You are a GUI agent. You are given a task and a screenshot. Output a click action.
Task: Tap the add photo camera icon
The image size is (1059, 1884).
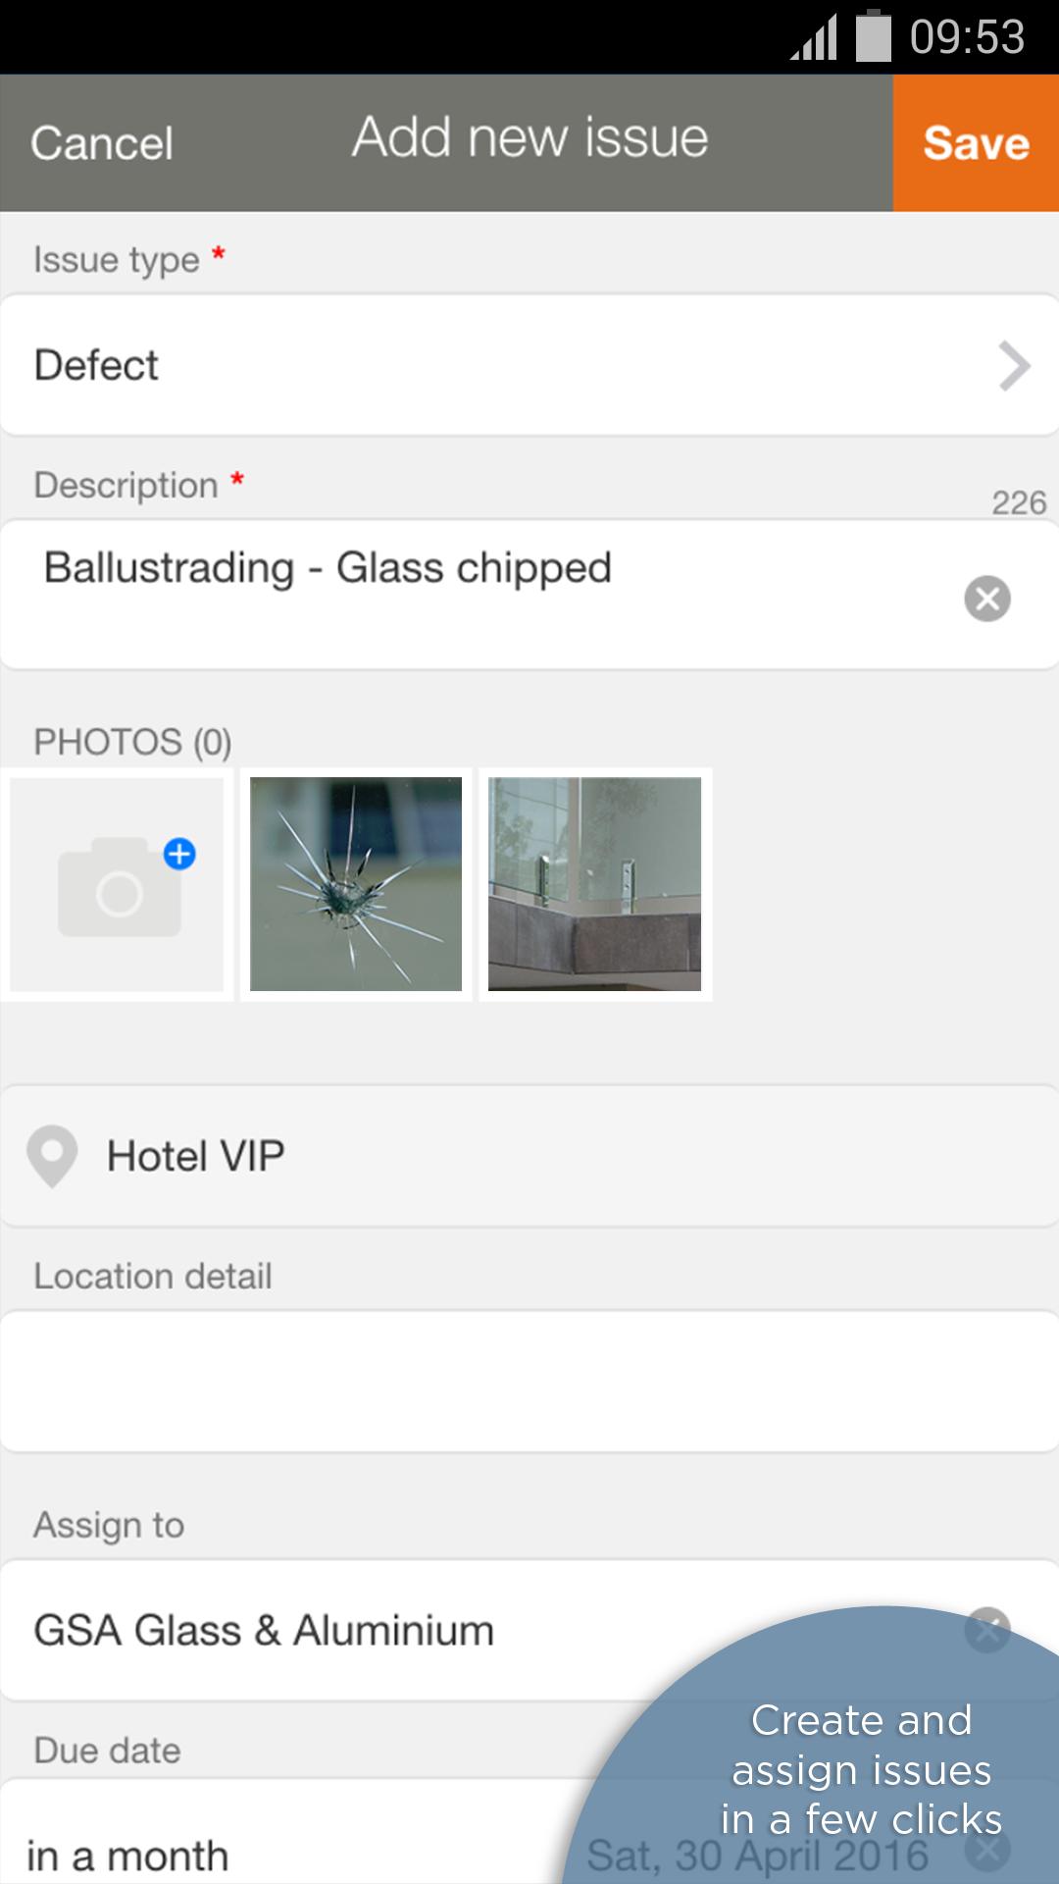click(118, 885)
